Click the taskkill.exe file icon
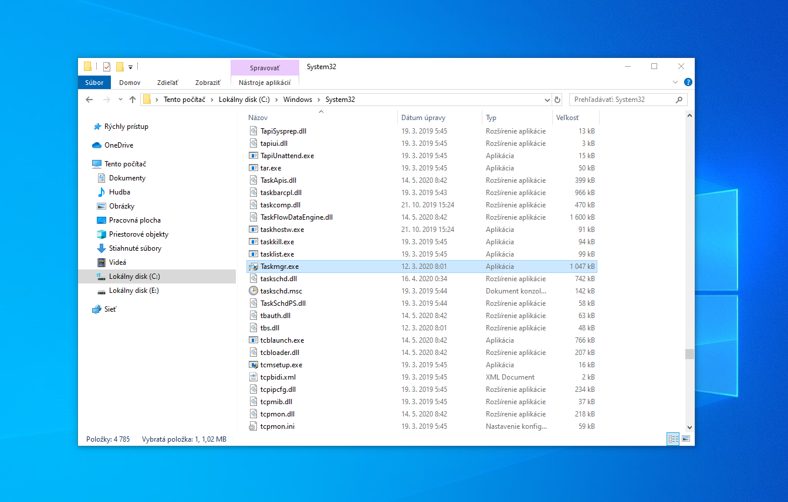The width and height of the screenshot is (788, 502). tap(253, 242)
